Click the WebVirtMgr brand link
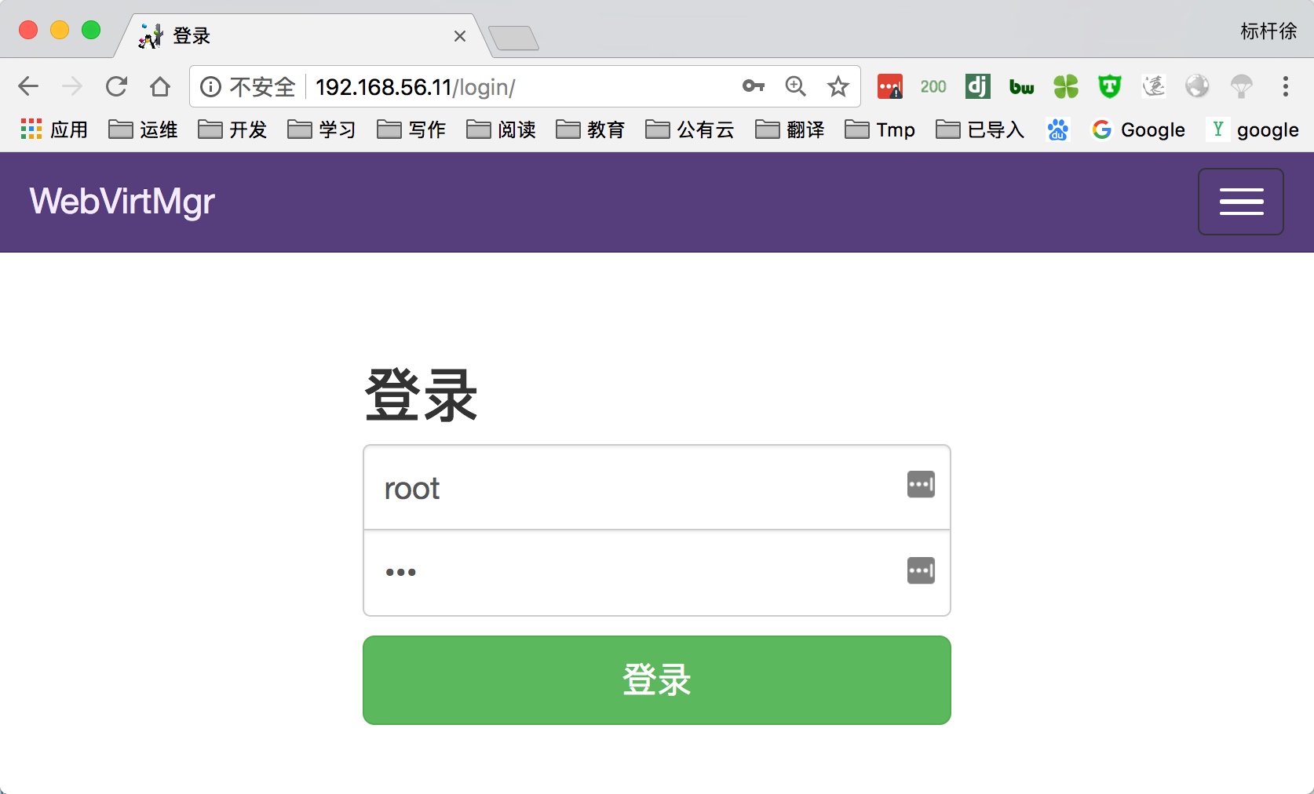 point(122,201)
